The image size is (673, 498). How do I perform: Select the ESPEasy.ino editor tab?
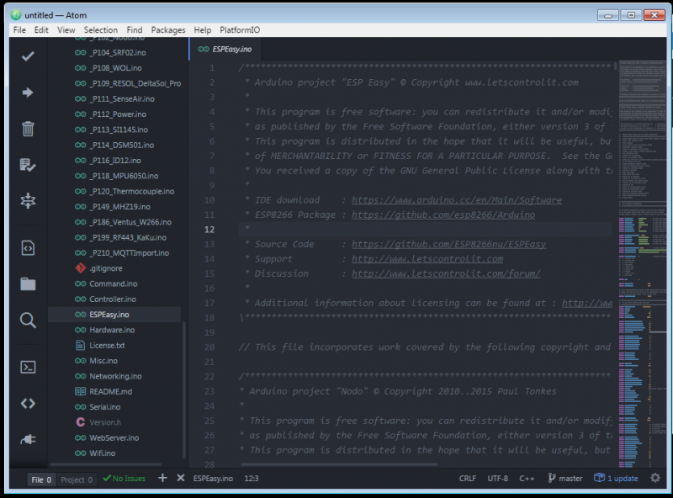(x=225, y=49)
